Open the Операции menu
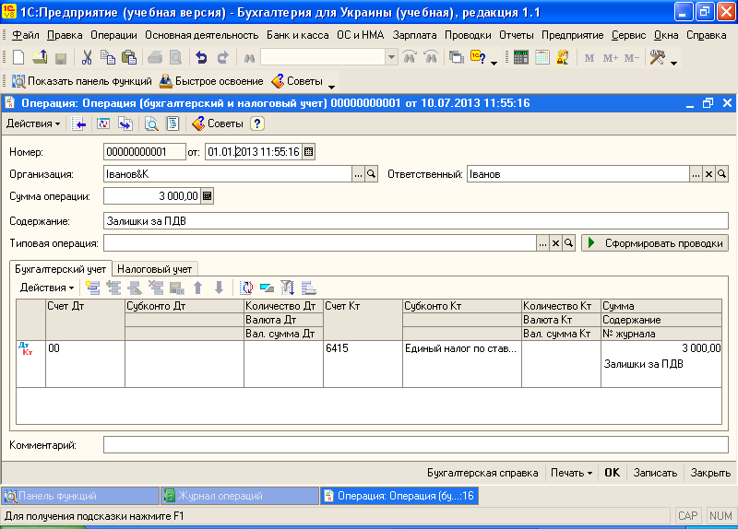The image size is (738, 529). click(x=113, y=35)
